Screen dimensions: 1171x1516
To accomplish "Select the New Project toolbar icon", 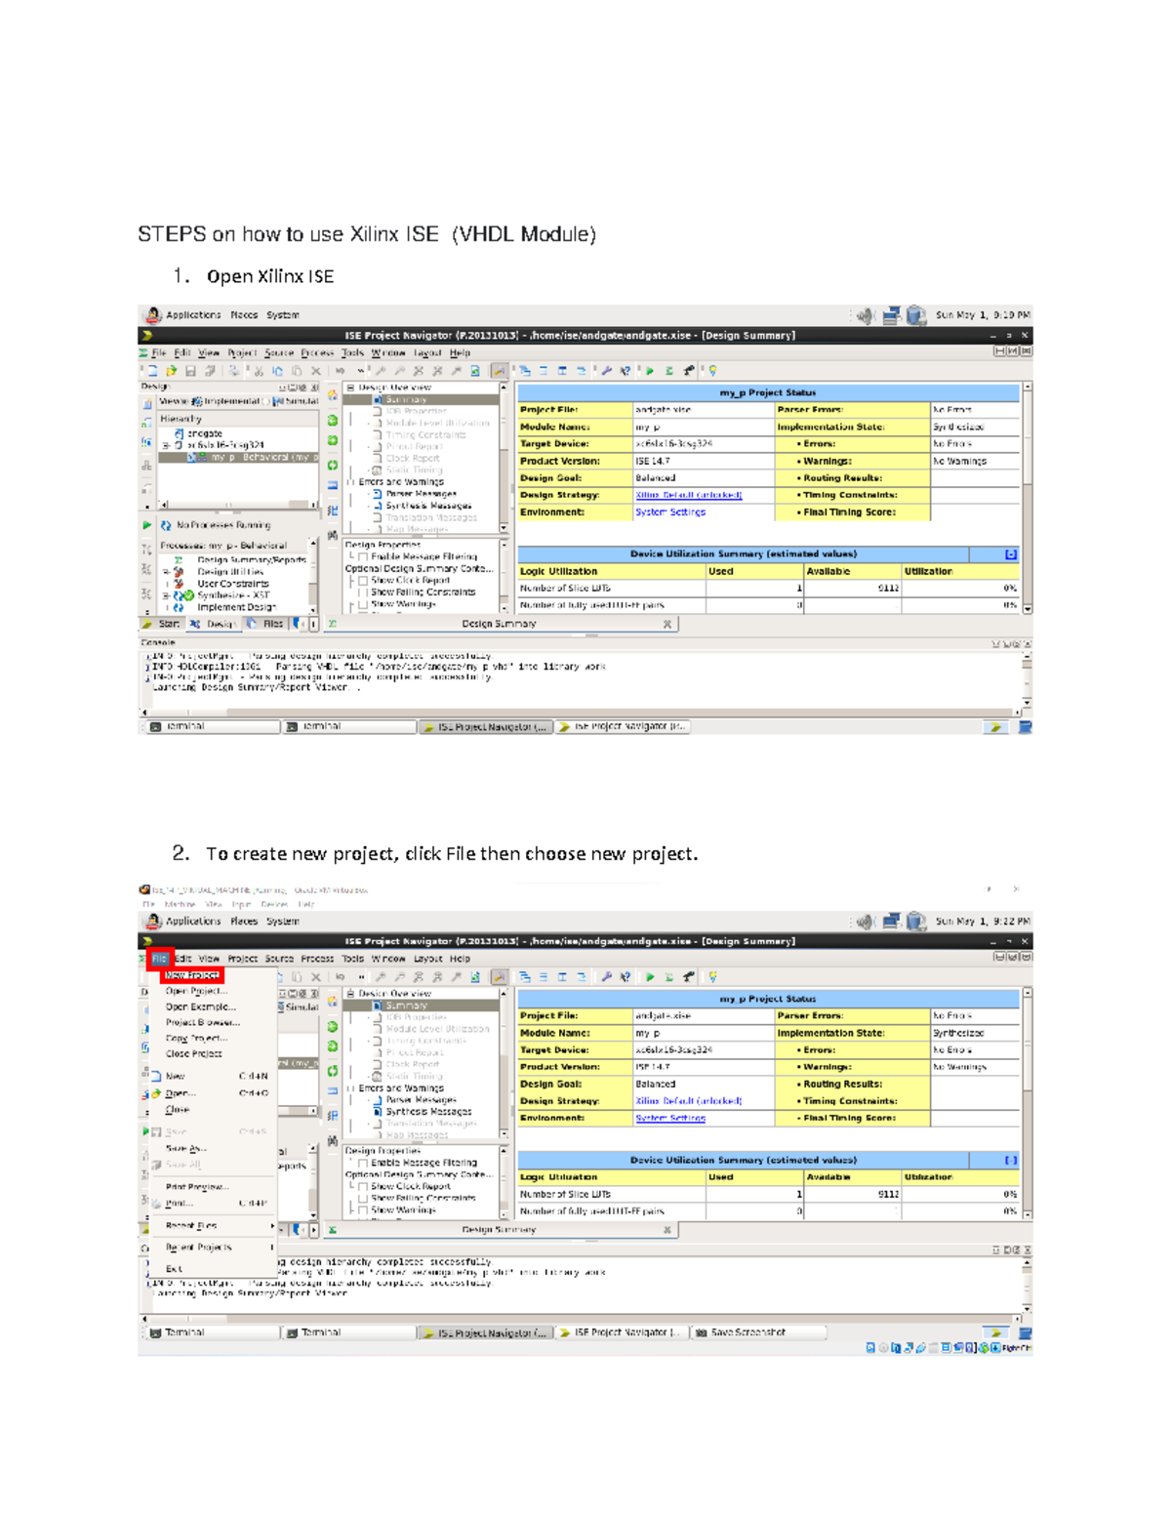I will pyautogui.click(x=151, y=370).
